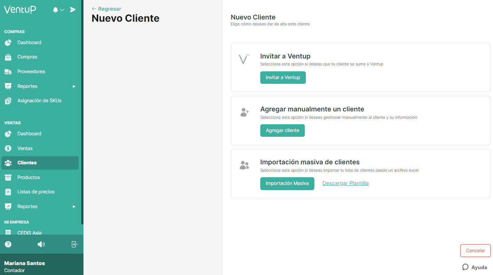Click the paper plane send icon
The width and height of the screenshot is (493, 275).
73,10
